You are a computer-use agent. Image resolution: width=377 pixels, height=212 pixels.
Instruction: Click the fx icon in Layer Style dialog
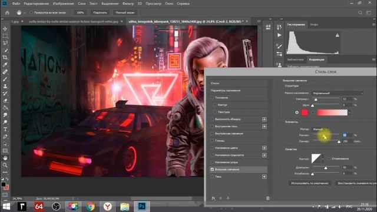(213, 198)
